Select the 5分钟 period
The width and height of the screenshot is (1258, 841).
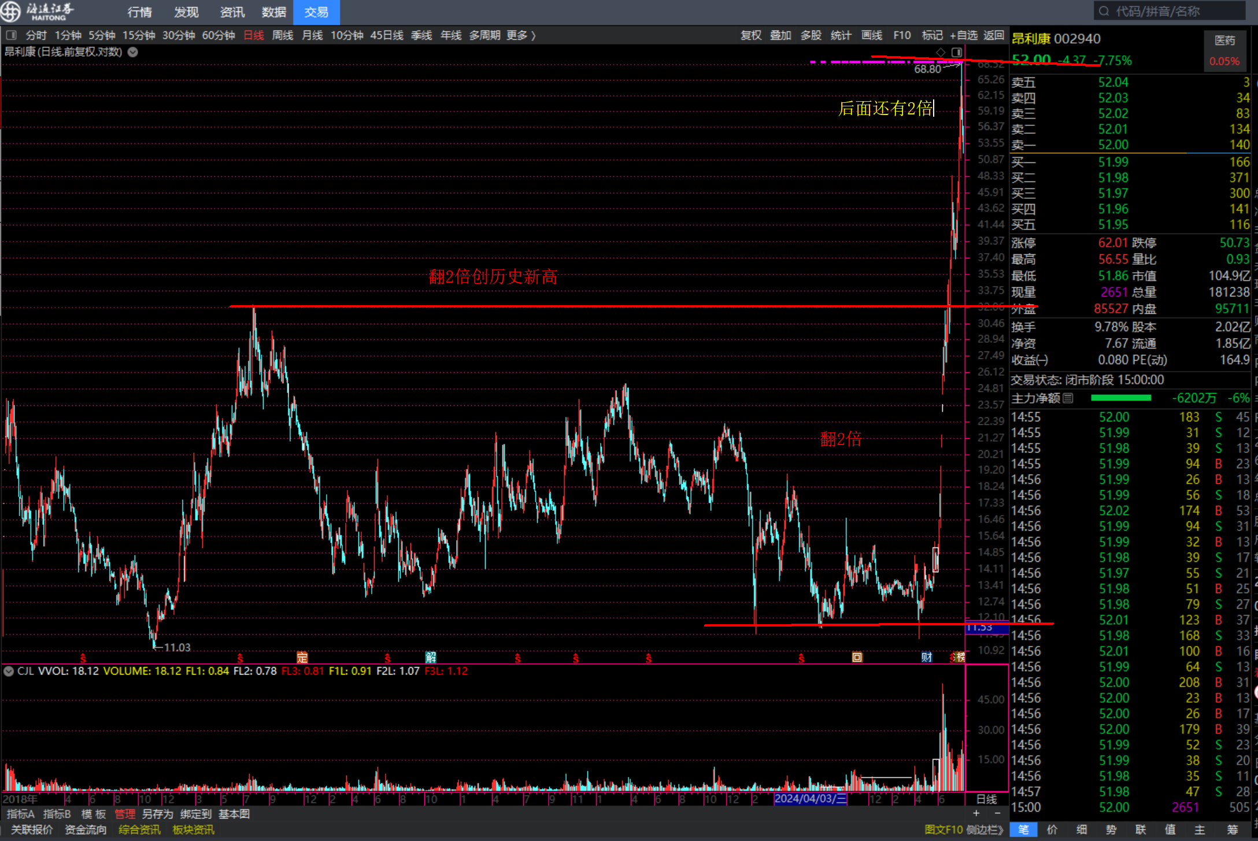[102, 35]
